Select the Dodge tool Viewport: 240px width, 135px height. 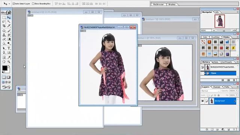point(9,43)
